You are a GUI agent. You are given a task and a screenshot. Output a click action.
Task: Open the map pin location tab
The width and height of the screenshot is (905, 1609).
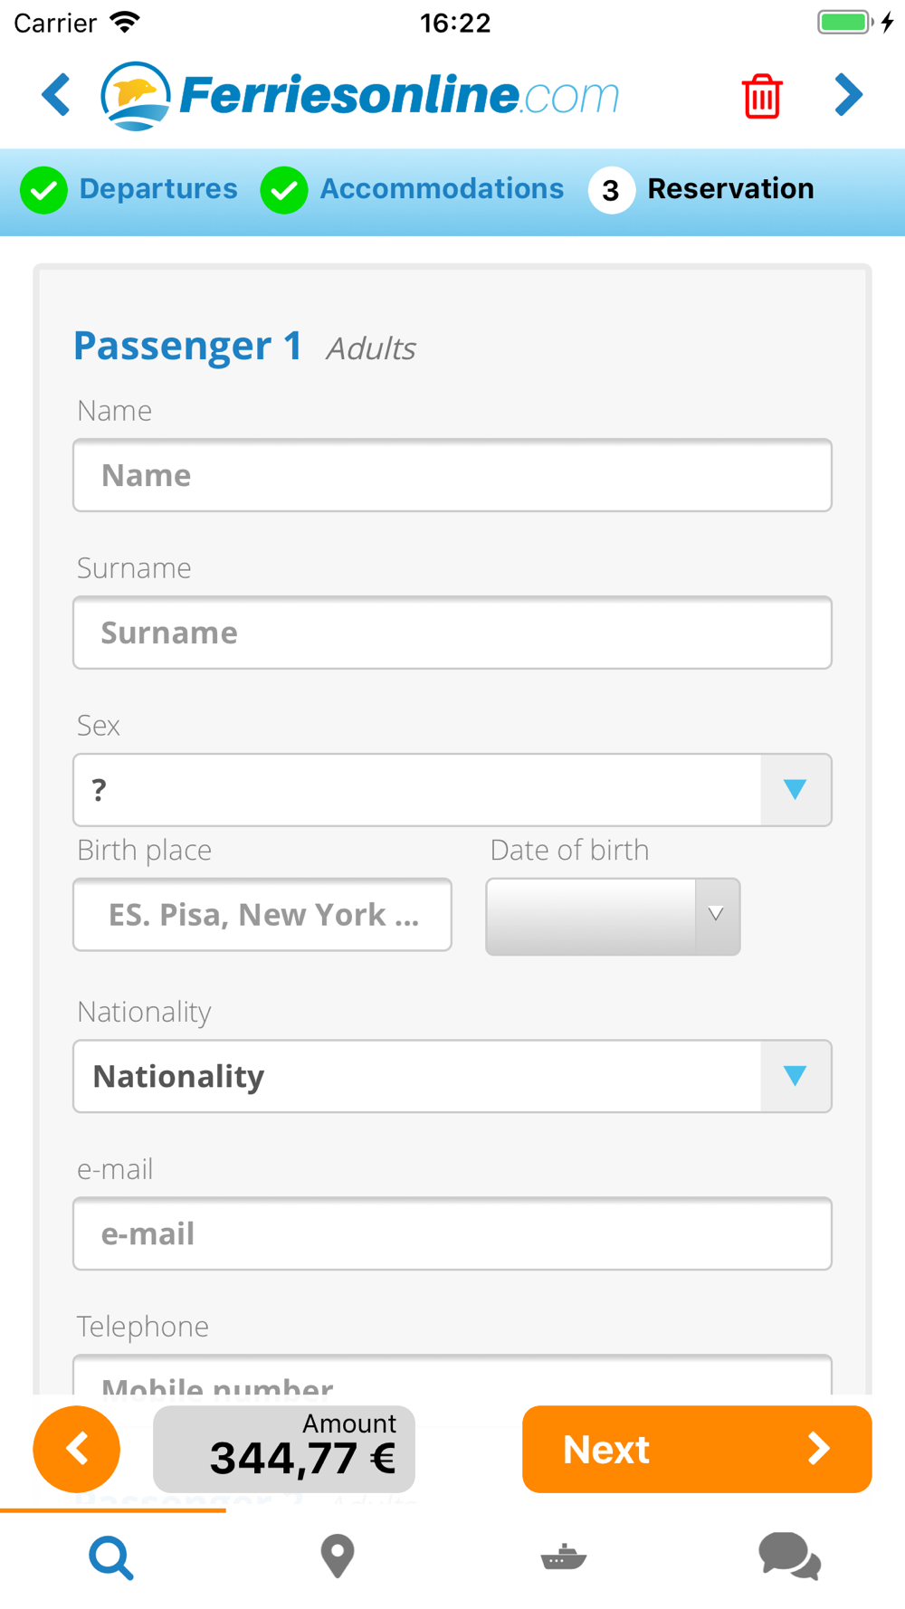click(338, 1557)
